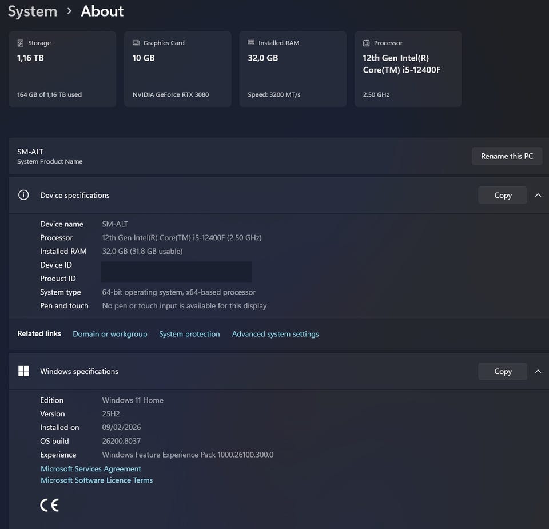This screenshot has height=529, width=549.
Task: Select the Processor specification value text
Action: click(x=182, y=238)
